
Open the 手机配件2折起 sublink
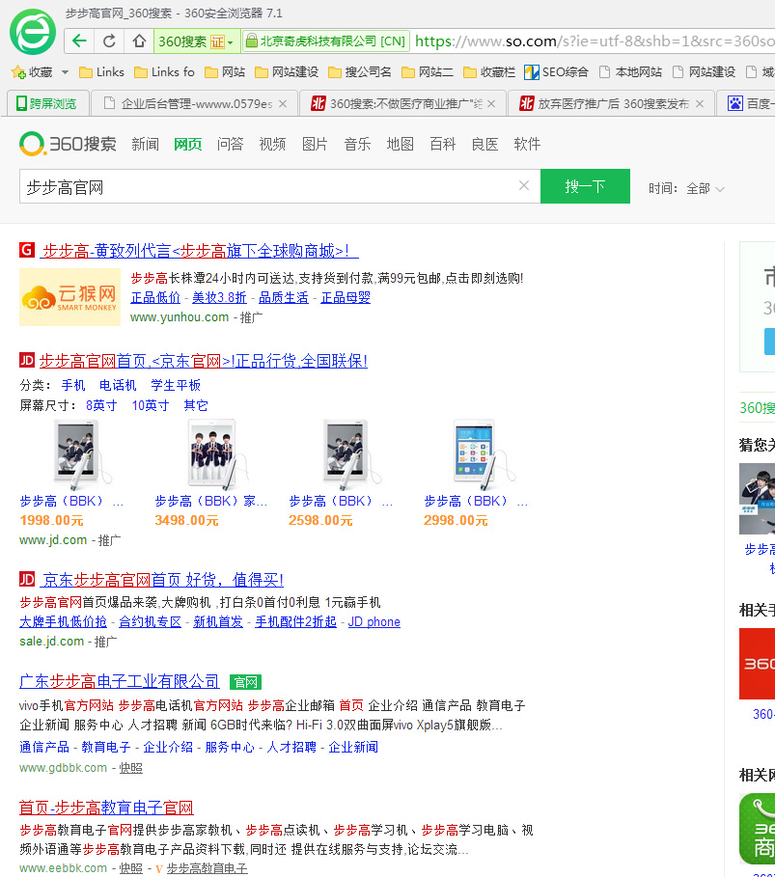click(296, 622)
